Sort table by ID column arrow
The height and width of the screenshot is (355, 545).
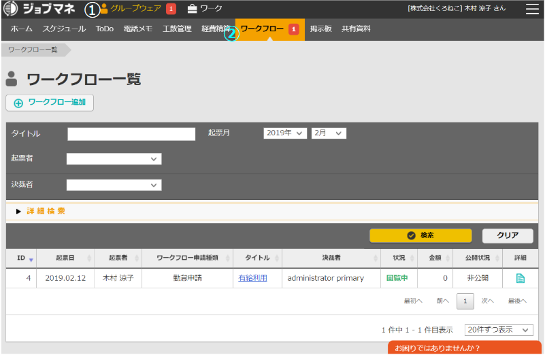(31, 260)
